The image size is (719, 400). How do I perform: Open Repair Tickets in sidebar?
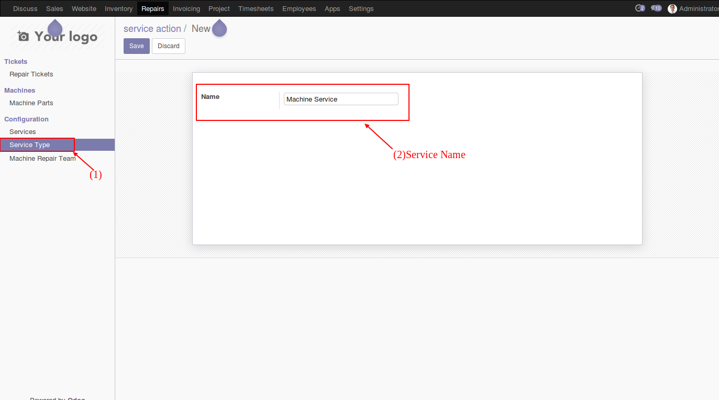tap(31, 74)
